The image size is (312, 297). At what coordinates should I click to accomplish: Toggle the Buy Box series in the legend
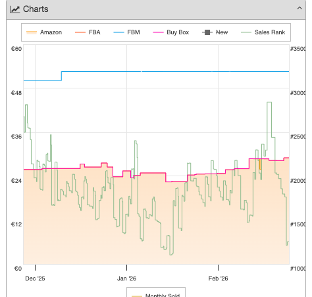click(x=170, y=32)
